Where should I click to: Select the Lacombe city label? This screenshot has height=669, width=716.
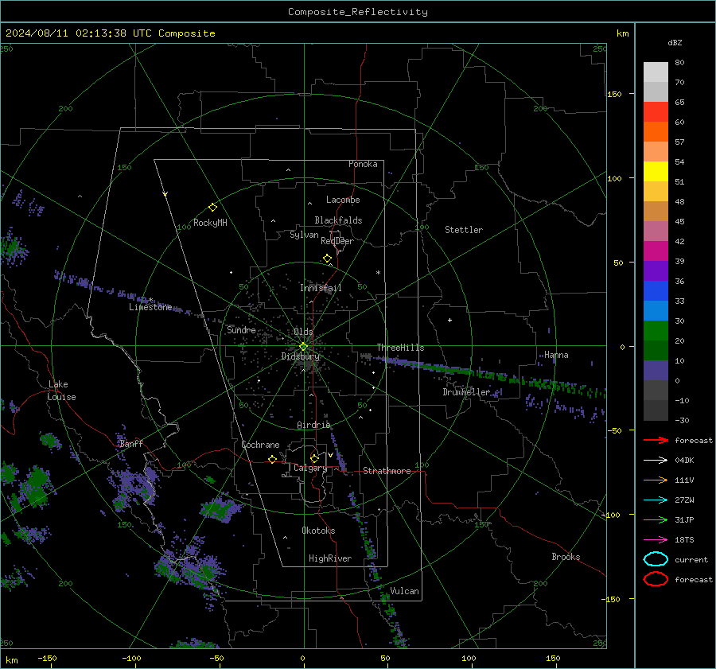coord(343,200)
